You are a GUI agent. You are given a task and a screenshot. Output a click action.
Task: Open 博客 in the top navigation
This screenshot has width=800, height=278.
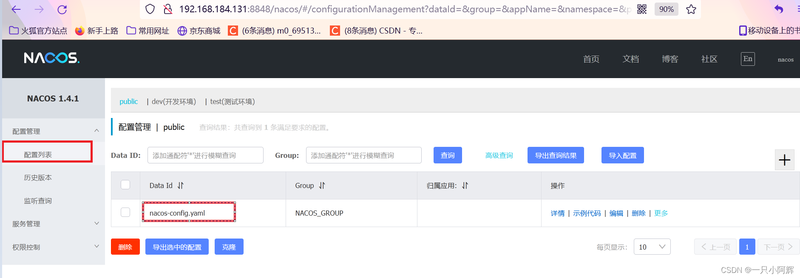pos(670,59)
